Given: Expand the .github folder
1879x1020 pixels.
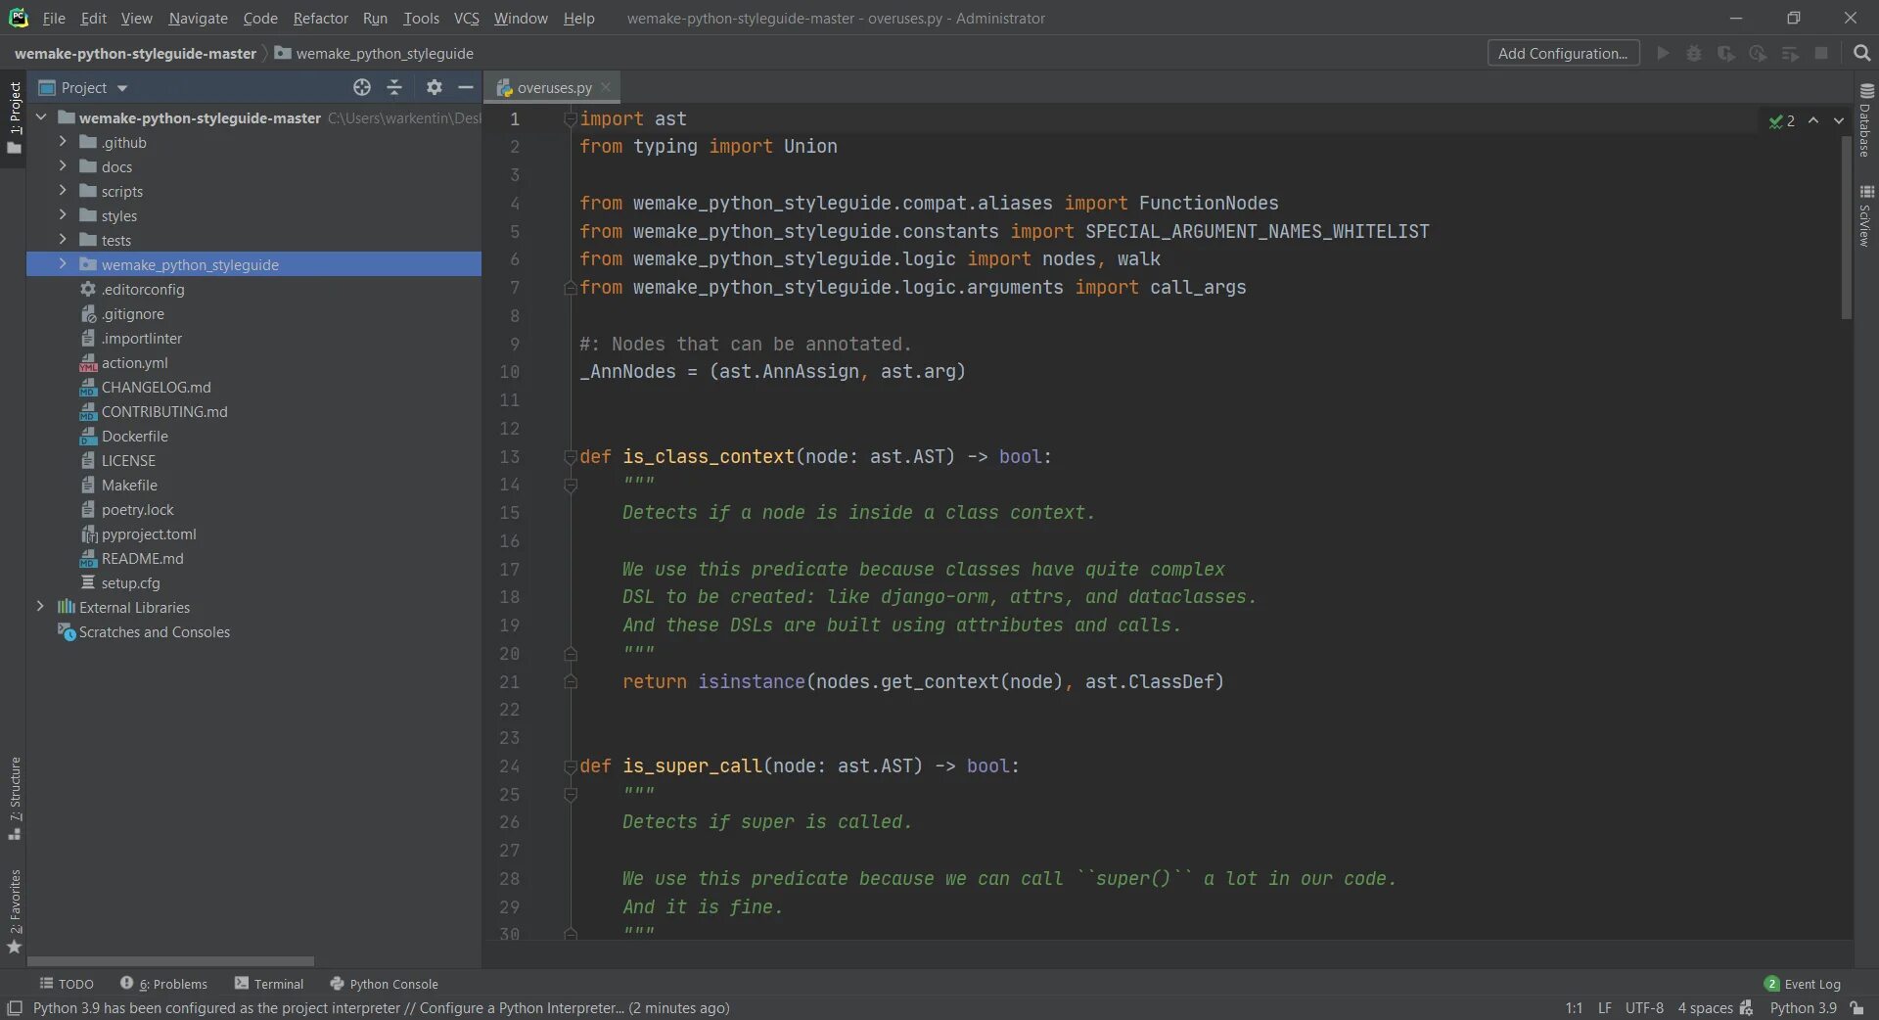Looking at the screenshot, I should coord(63,142).
